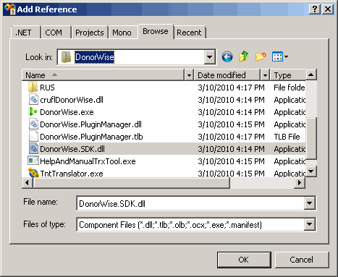Click the vertical scrollbar up arrow
338x277 pixels.
pos(311,74)
